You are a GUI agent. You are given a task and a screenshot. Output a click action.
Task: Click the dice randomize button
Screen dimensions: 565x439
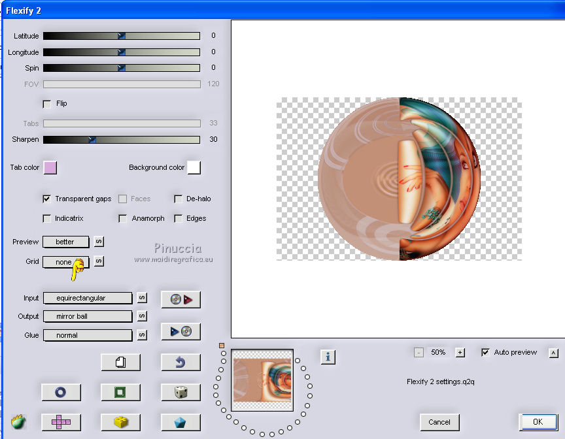pos(181,392)
